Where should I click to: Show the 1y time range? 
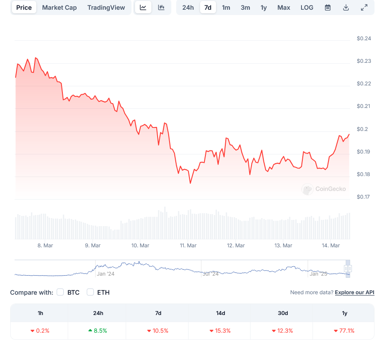[x=264, y=8]
